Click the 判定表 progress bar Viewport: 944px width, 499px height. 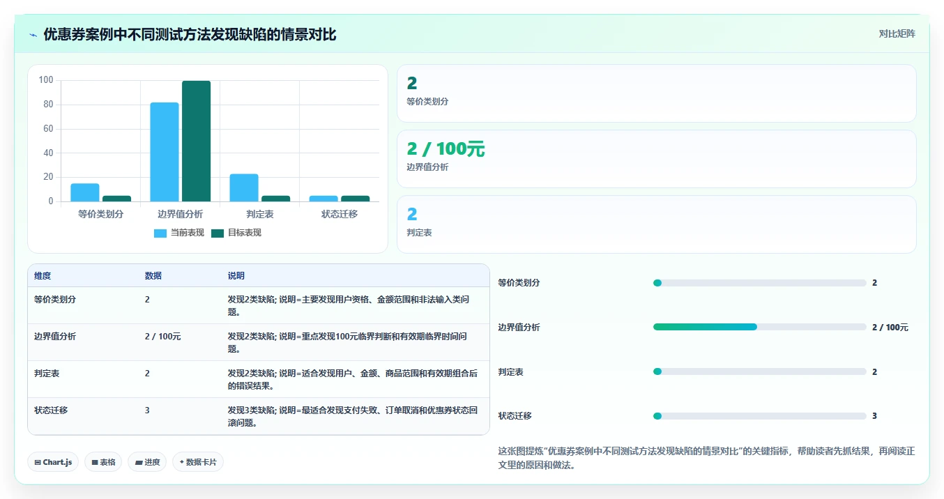(759, 371)
